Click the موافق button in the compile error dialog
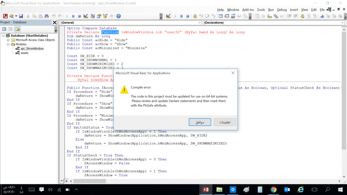This screenshot has width=347, height=195. [x=200, y=122]
